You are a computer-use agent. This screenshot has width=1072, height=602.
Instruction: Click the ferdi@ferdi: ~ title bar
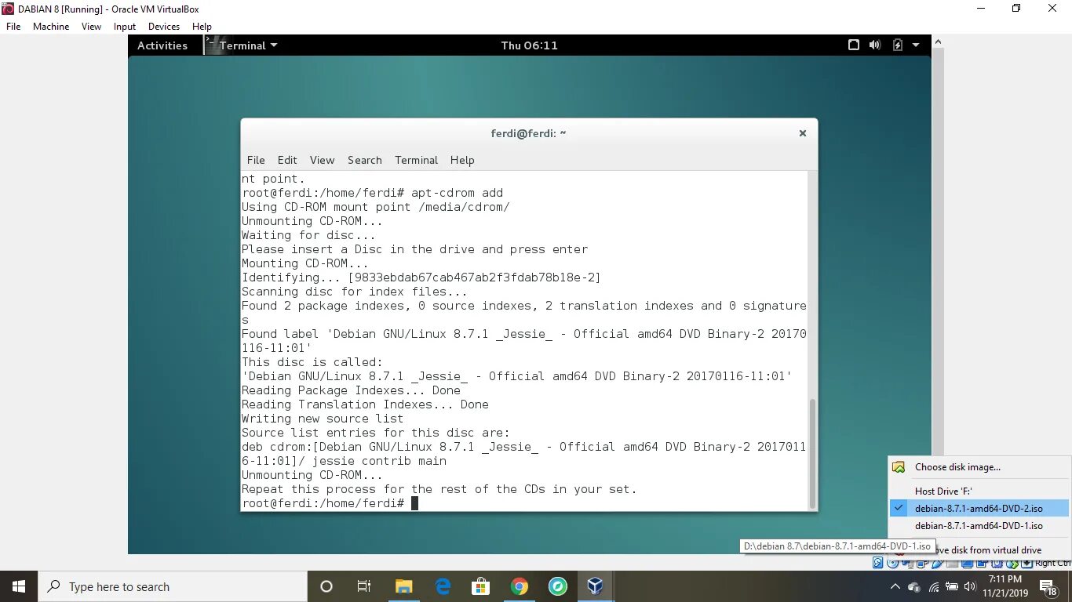point(528,133)
